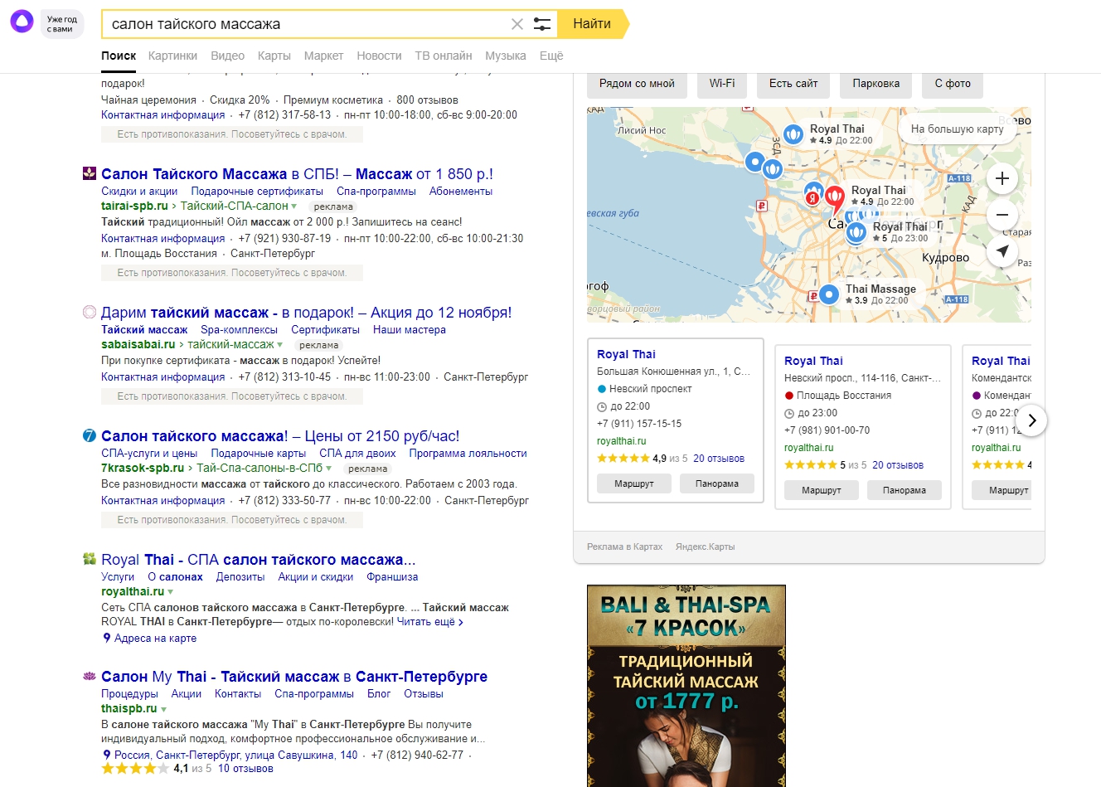
Task: Click Реклама в Картах footer link
Action: click(624, 547)
